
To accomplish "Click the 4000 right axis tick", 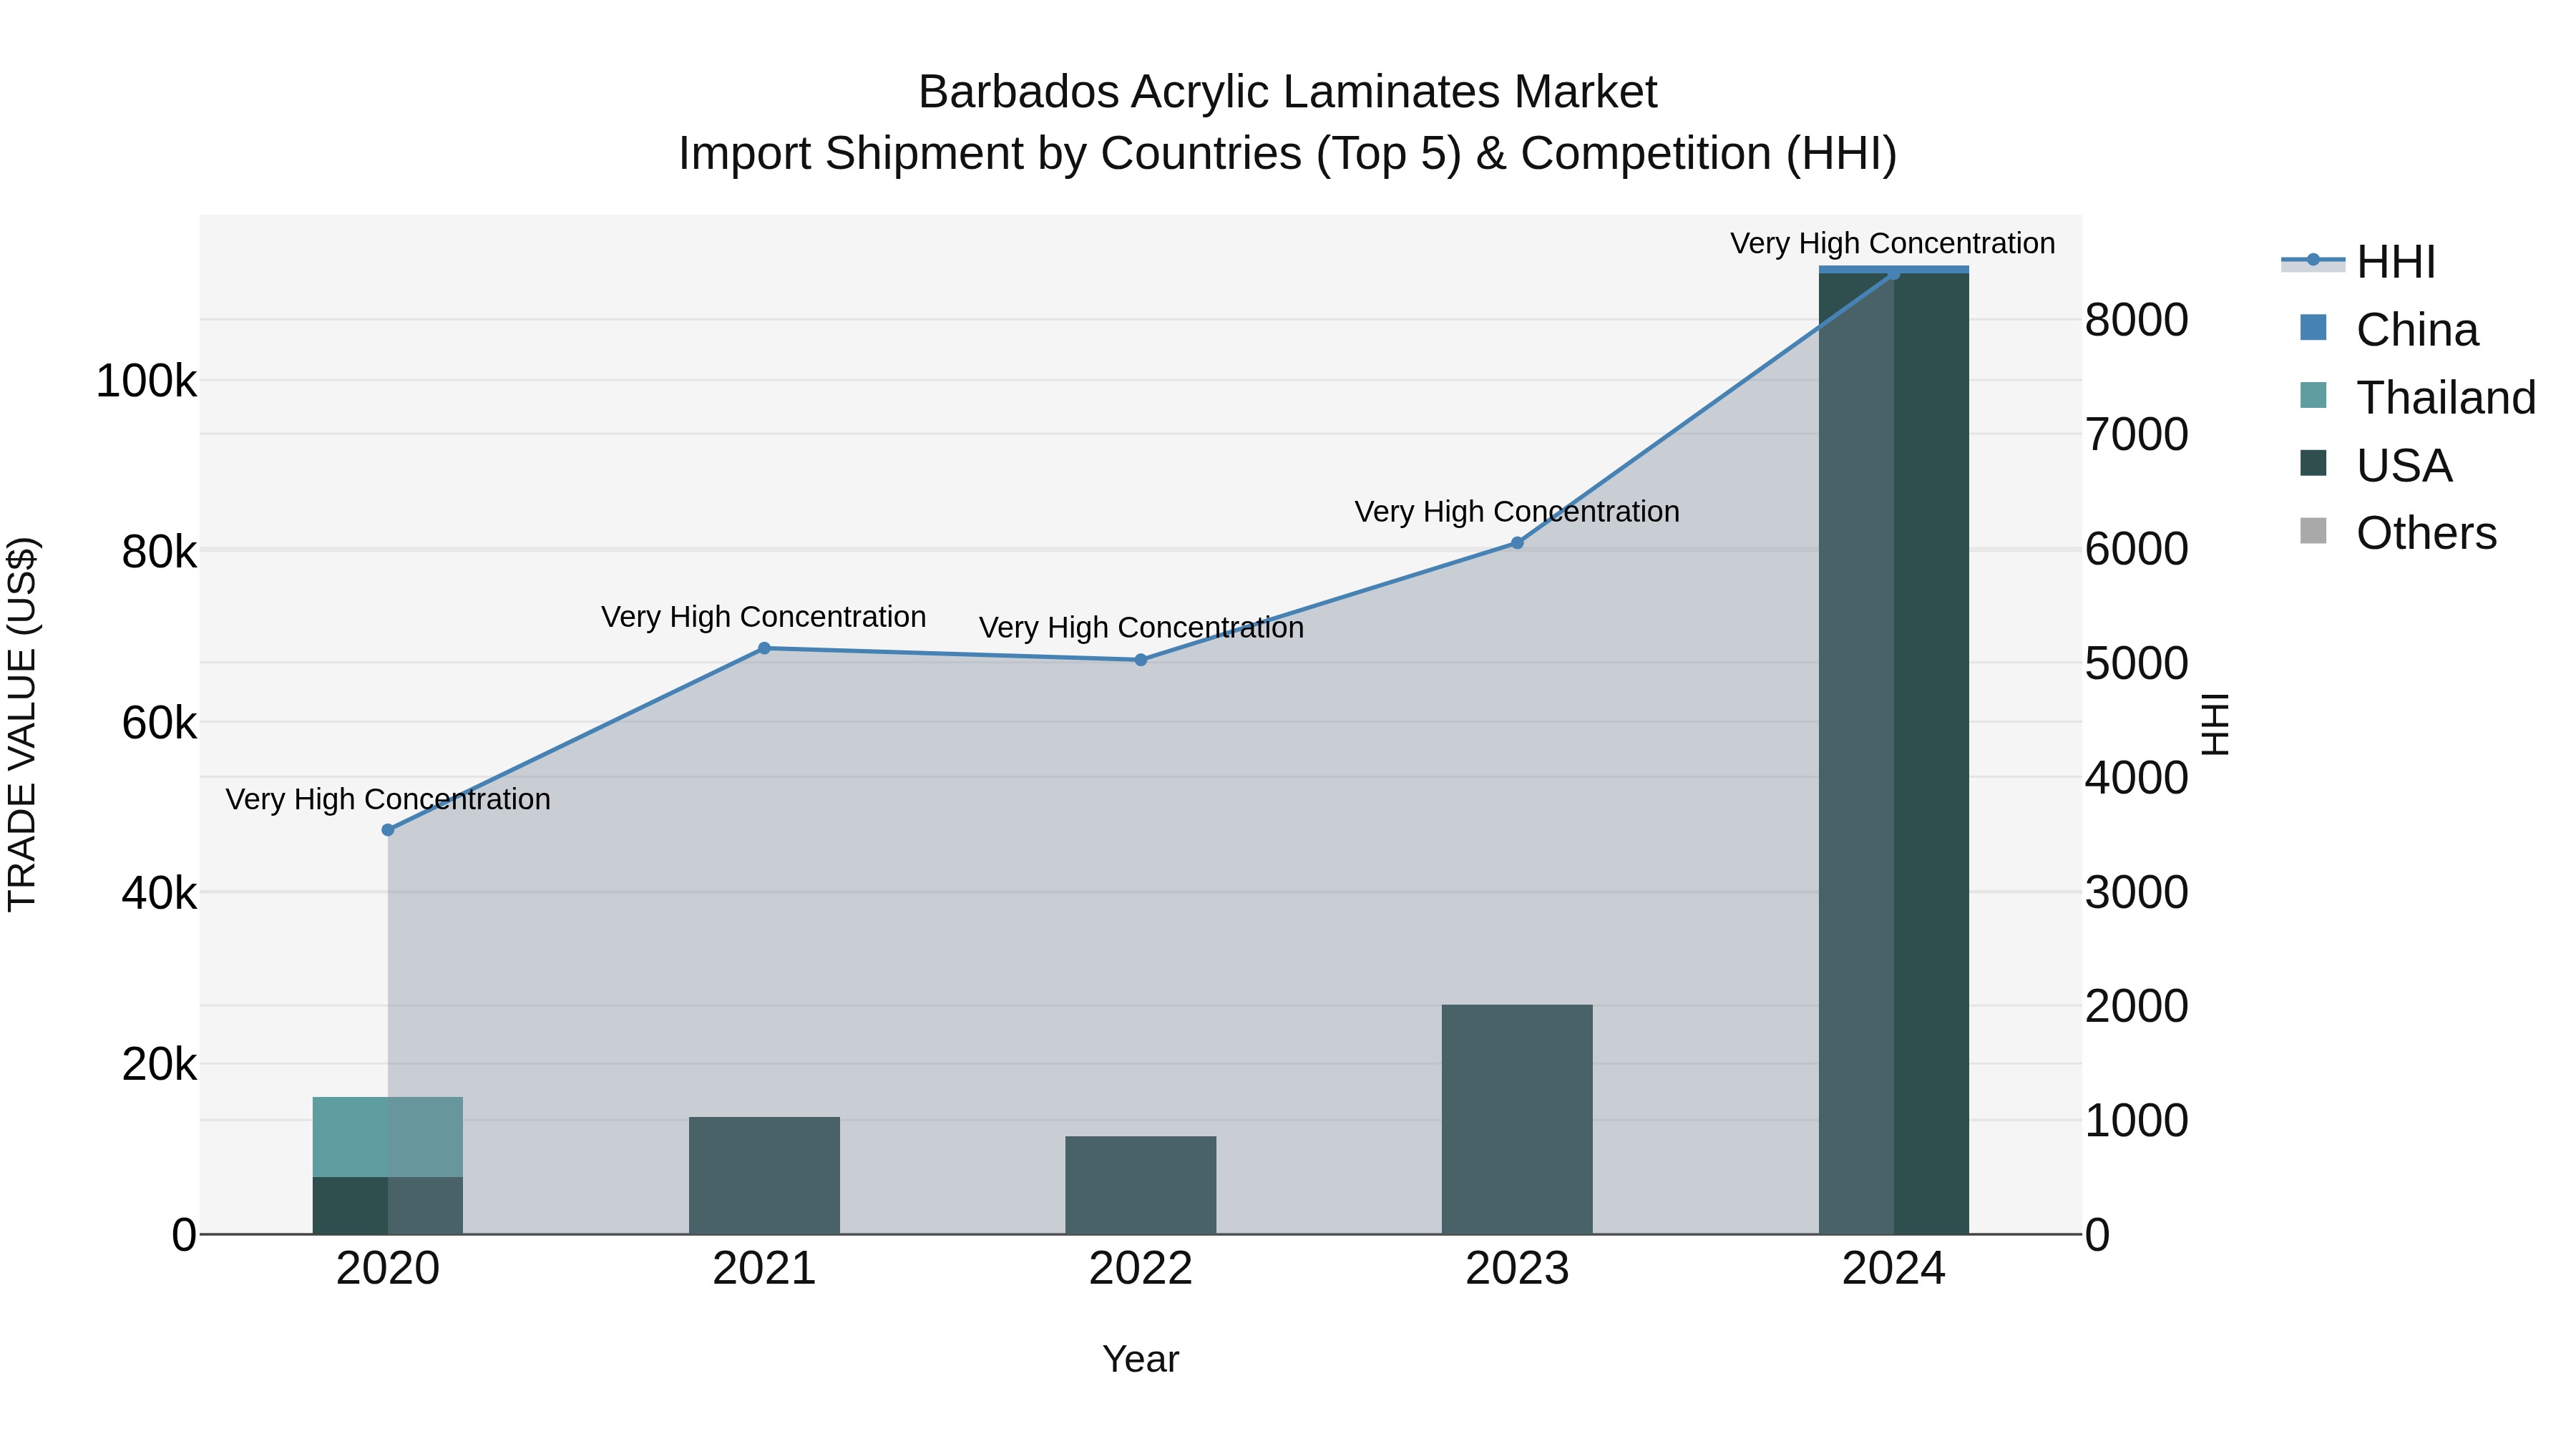I will 2137,778.
